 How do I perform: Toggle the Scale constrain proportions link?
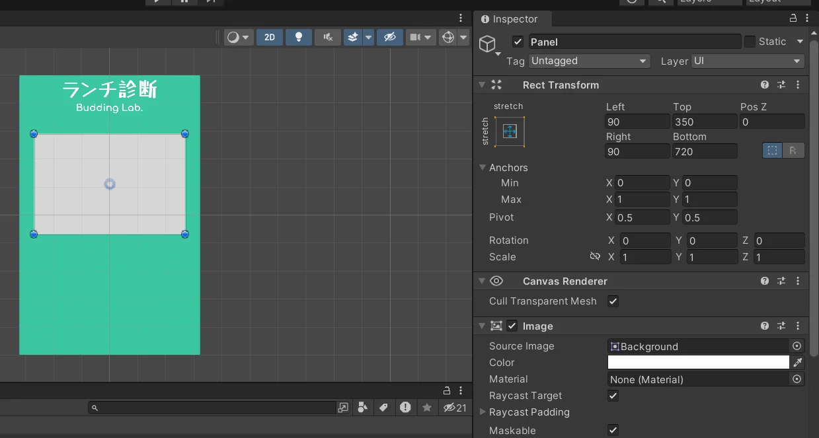[595, 256]
